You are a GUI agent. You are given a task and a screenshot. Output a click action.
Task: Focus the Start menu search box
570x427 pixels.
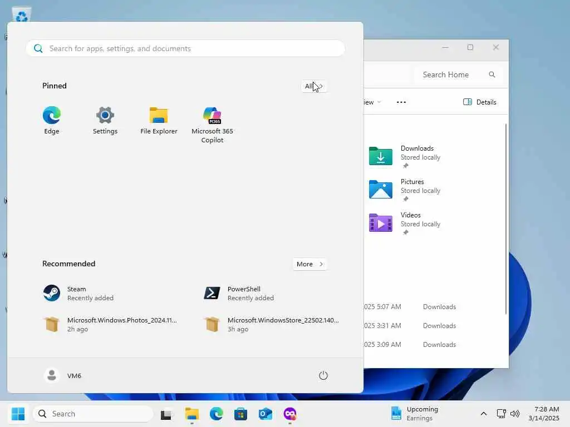[x=185, y=48]
